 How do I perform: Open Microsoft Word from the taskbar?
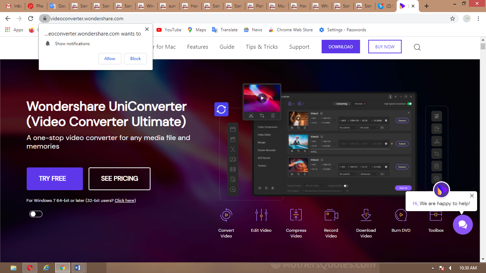click(77, 268)
